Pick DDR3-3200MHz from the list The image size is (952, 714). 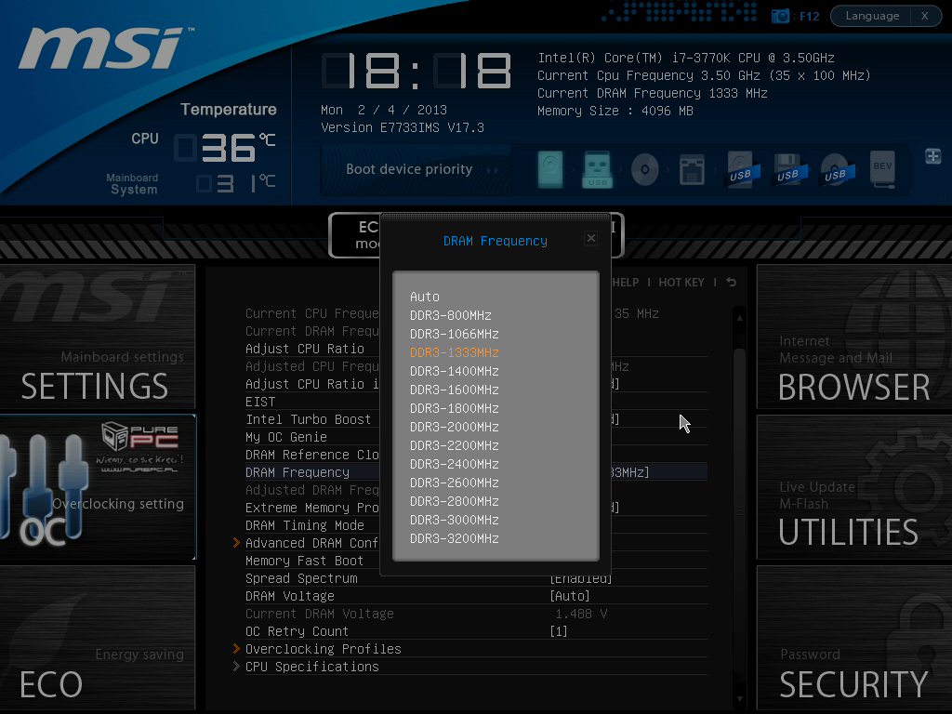[x=454, y=538]
